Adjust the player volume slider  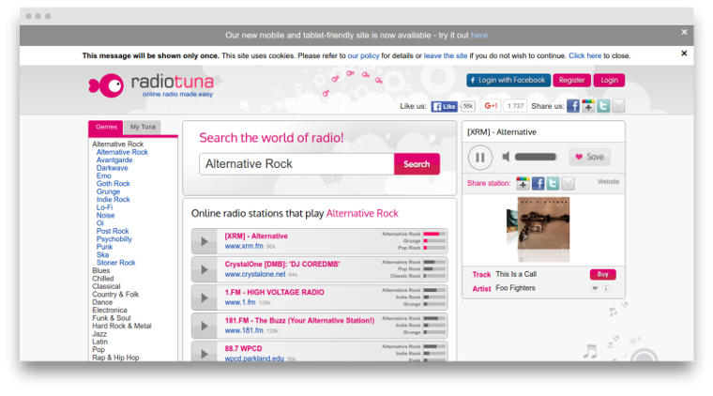536,157
